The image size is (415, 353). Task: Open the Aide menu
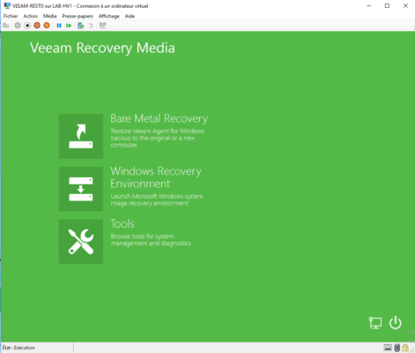pyautogui.click(x=130, y=16)
